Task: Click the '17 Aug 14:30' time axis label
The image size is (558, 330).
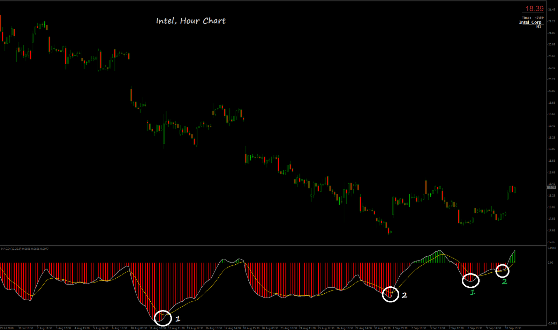Action: (232, 328)
